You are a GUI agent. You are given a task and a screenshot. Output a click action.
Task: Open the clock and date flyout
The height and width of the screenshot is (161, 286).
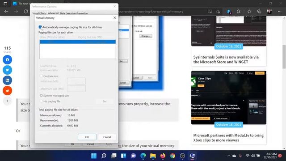pos(270,156)
